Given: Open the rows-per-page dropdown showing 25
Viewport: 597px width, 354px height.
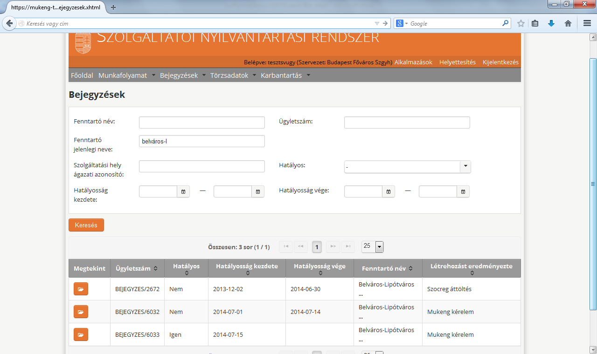Looking at the screenshot, I should click(x=379, y=247).
